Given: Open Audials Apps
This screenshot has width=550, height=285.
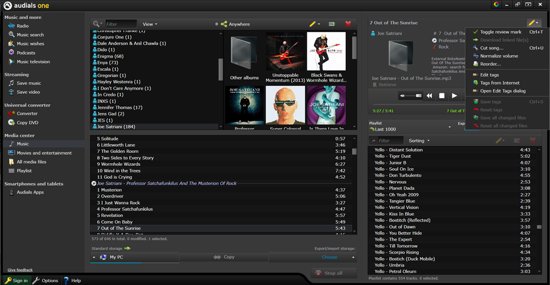Looking at the screenshot, I should pyautogui.click(x=30, y=192).
